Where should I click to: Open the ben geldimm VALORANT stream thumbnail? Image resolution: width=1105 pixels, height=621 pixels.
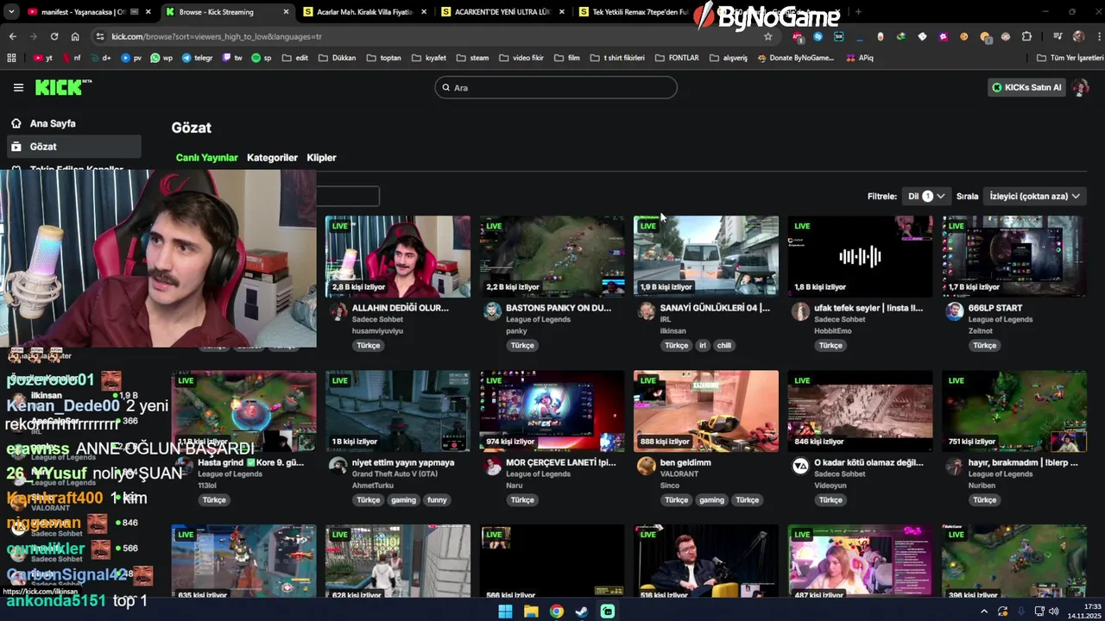point(706,411)
